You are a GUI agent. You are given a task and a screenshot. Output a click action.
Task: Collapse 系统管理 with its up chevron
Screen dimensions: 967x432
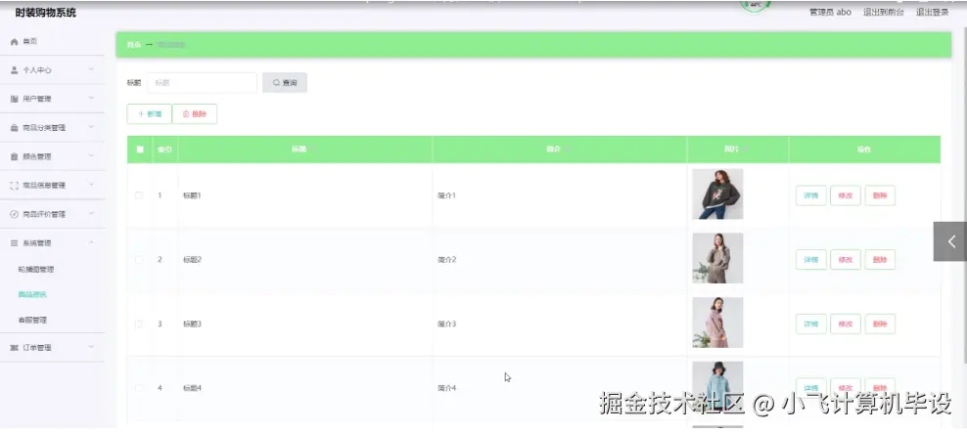[91, 242]
